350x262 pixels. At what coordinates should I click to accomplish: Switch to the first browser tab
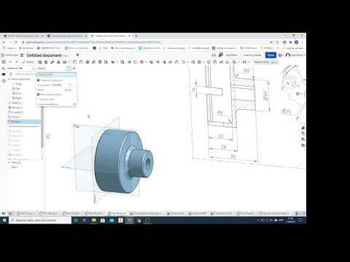click(23, 36)
